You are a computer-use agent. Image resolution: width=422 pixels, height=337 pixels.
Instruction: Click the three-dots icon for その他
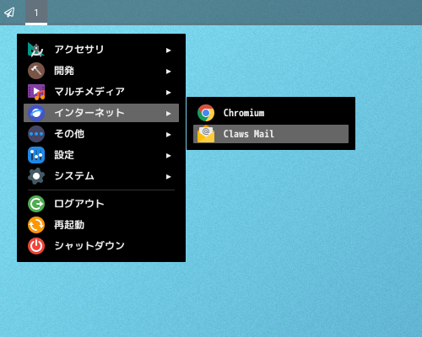[x=36, y=134]
